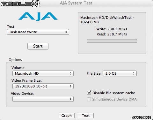153x120 pixels.
Task: Click the File Size stepper arrows
Action: coord(134,73)
